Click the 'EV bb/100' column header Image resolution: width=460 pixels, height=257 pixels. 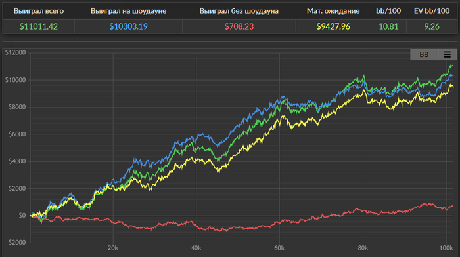(432, 11)
